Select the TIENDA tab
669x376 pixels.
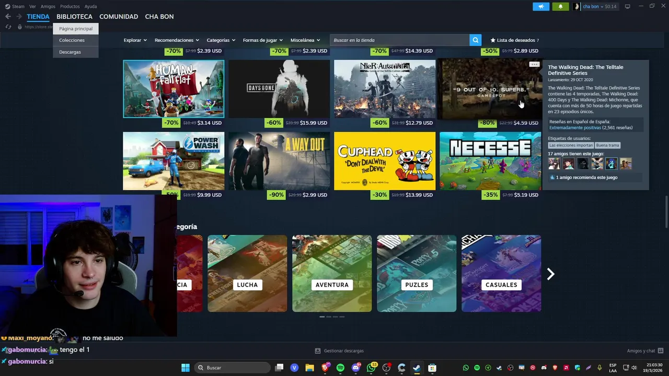(x=38, y=17)
